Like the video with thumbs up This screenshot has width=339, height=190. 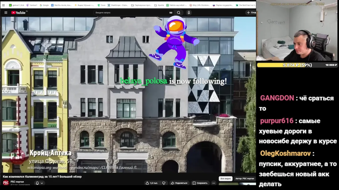[151, 183]
